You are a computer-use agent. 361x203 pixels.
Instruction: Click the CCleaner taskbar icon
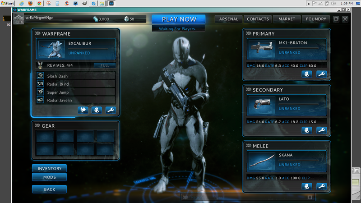click(x=66, y=4)
